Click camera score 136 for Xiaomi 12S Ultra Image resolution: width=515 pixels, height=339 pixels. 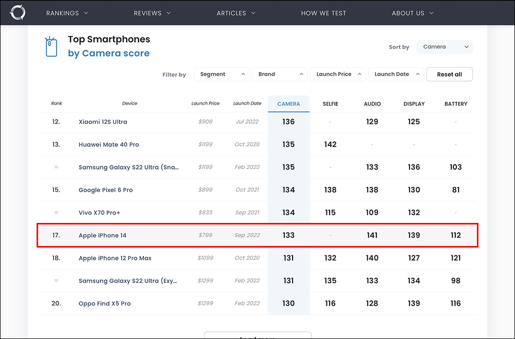click(x=288, y=122)
